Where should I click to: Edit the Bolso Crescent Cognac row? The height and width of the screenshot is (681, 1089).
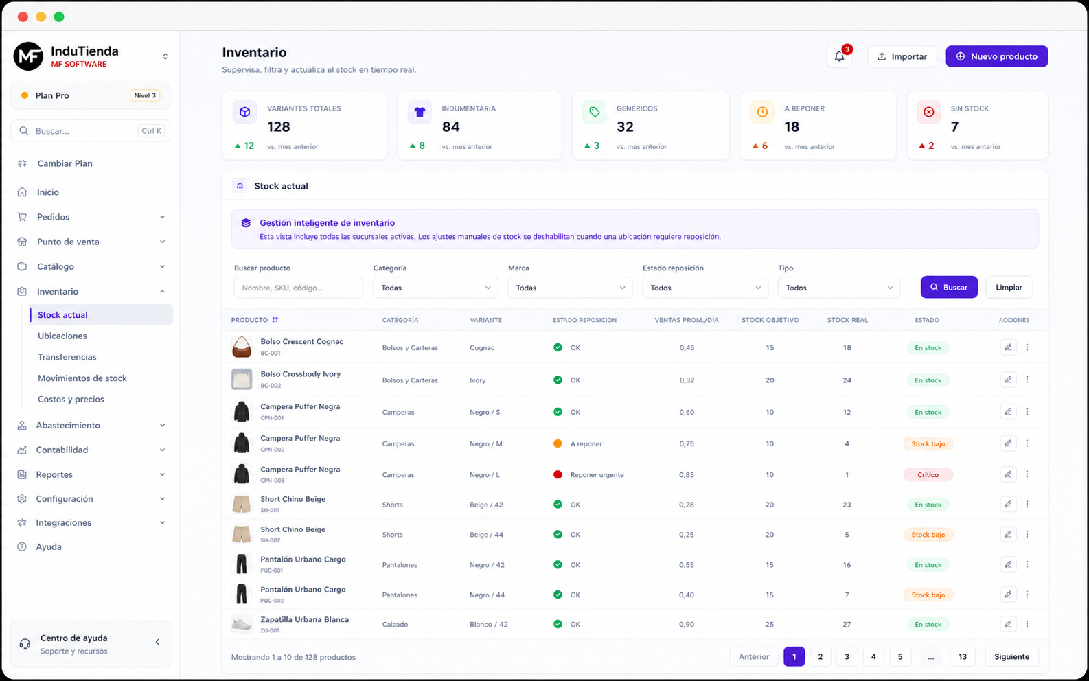[1008, 347]
